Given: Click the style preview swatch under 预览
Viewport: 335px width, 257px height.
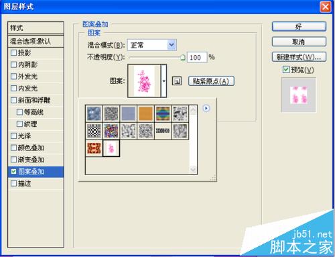Looking at the screenshot, I should click(x=298, y=95).
